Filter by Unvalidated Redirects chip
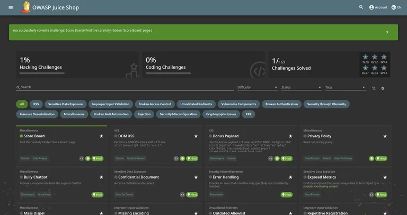The width and height of the screenshot is (407, 215). click(x=196, y=104)
